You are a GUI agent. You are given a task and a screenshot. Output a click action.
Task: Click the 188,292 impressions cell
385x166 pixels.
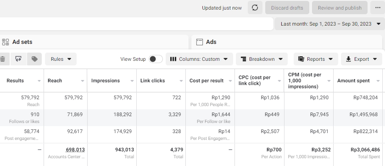coord(123,114)
